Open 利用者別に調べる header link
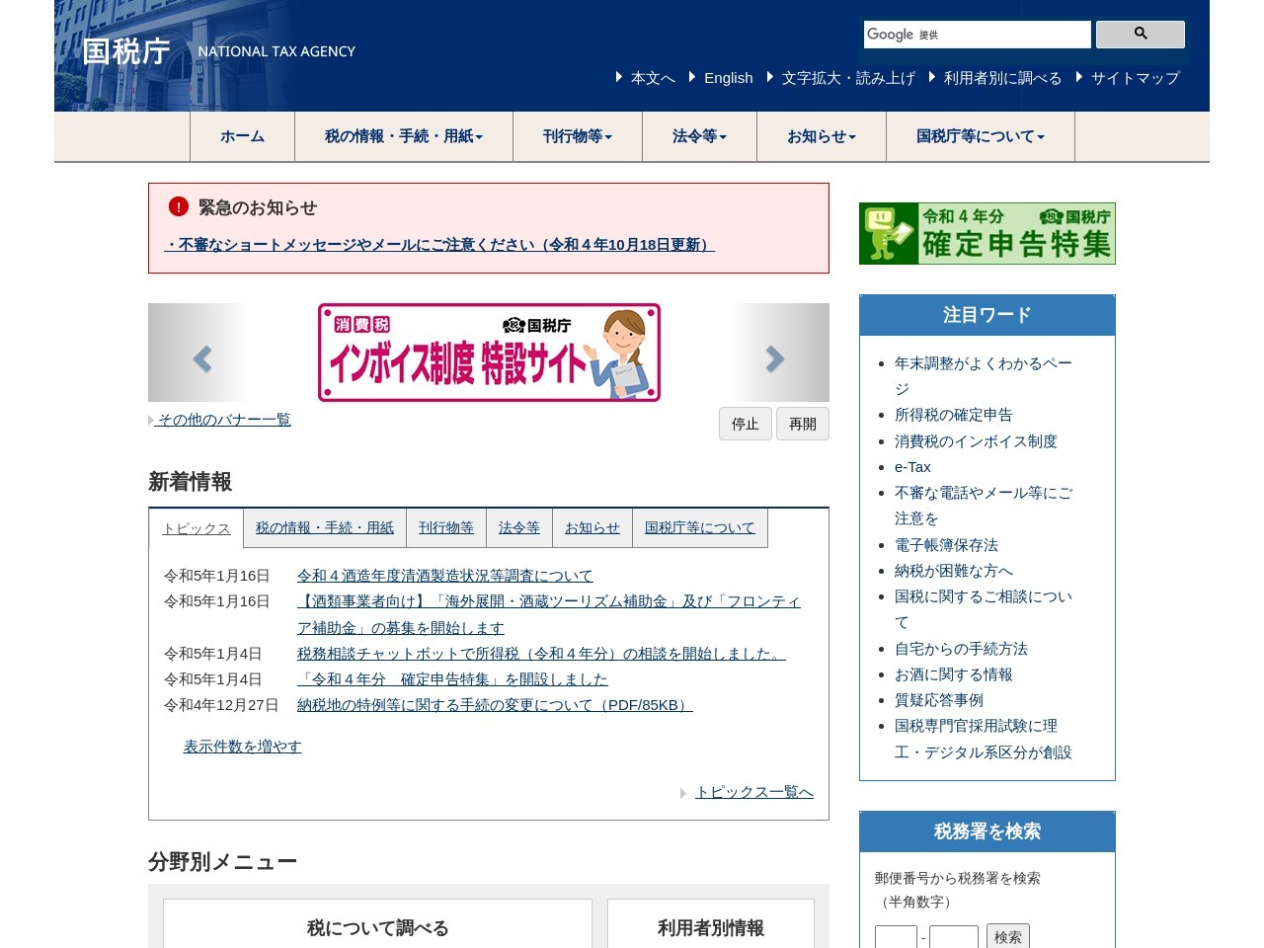 (x=1002, y=78)
